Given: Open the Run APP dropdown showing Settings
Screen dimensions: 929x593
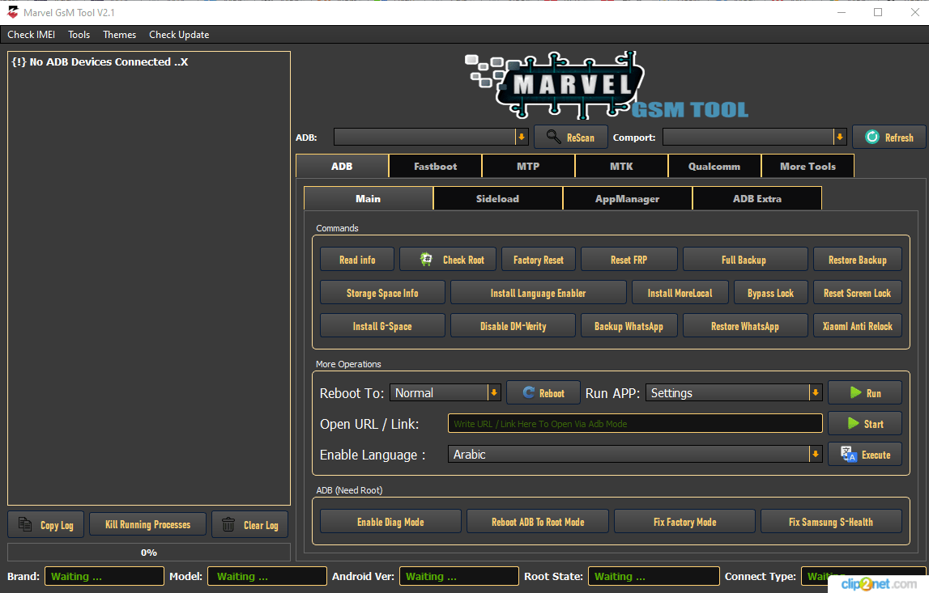Looking at the screenshot, I should pos(814,392).
